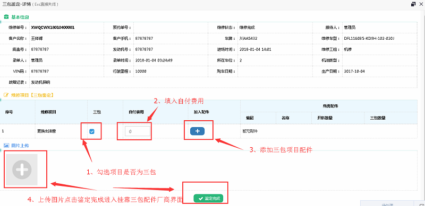Click the 所需配件 group header
The image size is (425, 206).
[330, 106]
